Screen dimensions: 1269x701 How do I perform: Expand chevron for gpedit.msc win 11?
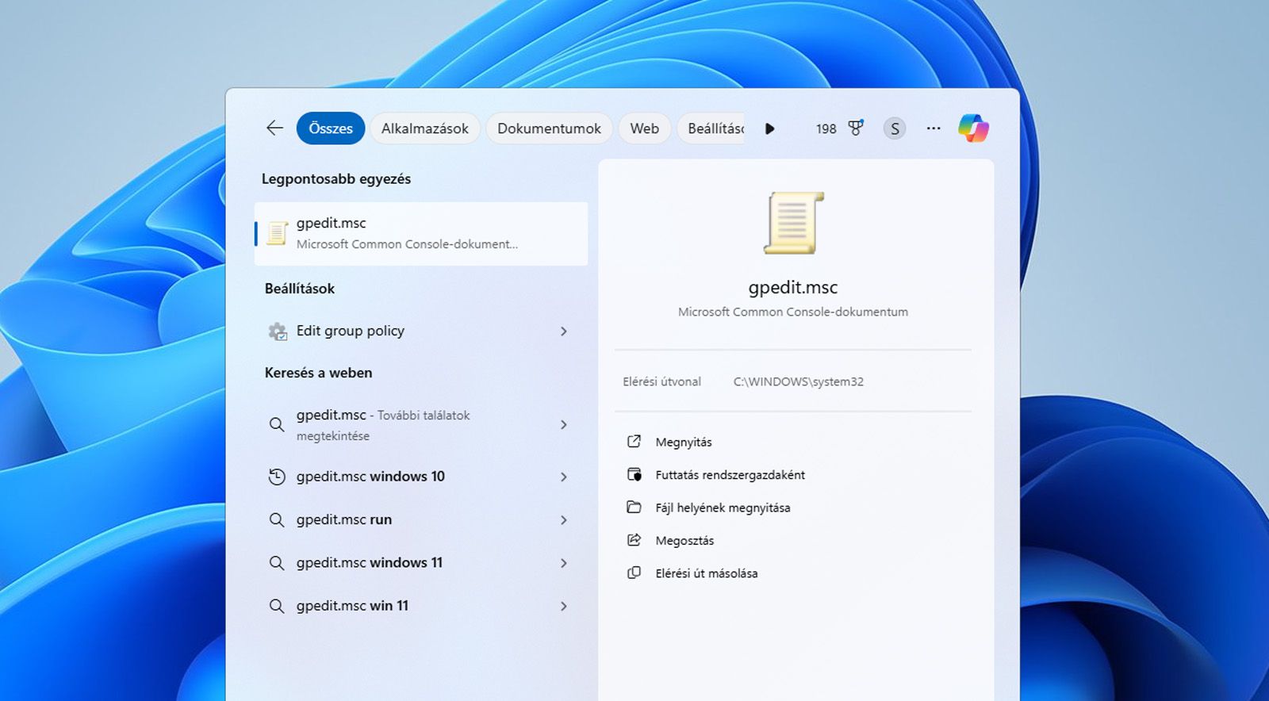pyautogui.click(x=564, y=606)
